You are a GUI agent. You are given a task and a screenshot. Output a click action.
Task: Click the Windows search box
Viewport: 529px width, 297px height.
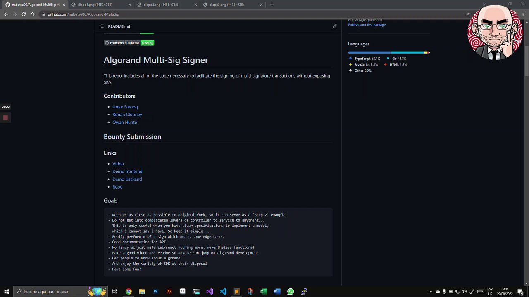[x=60, y=292]
